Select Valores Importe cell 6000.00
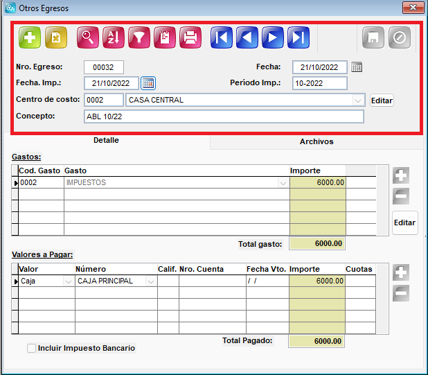428x375 pixels. tap(317, 281)
